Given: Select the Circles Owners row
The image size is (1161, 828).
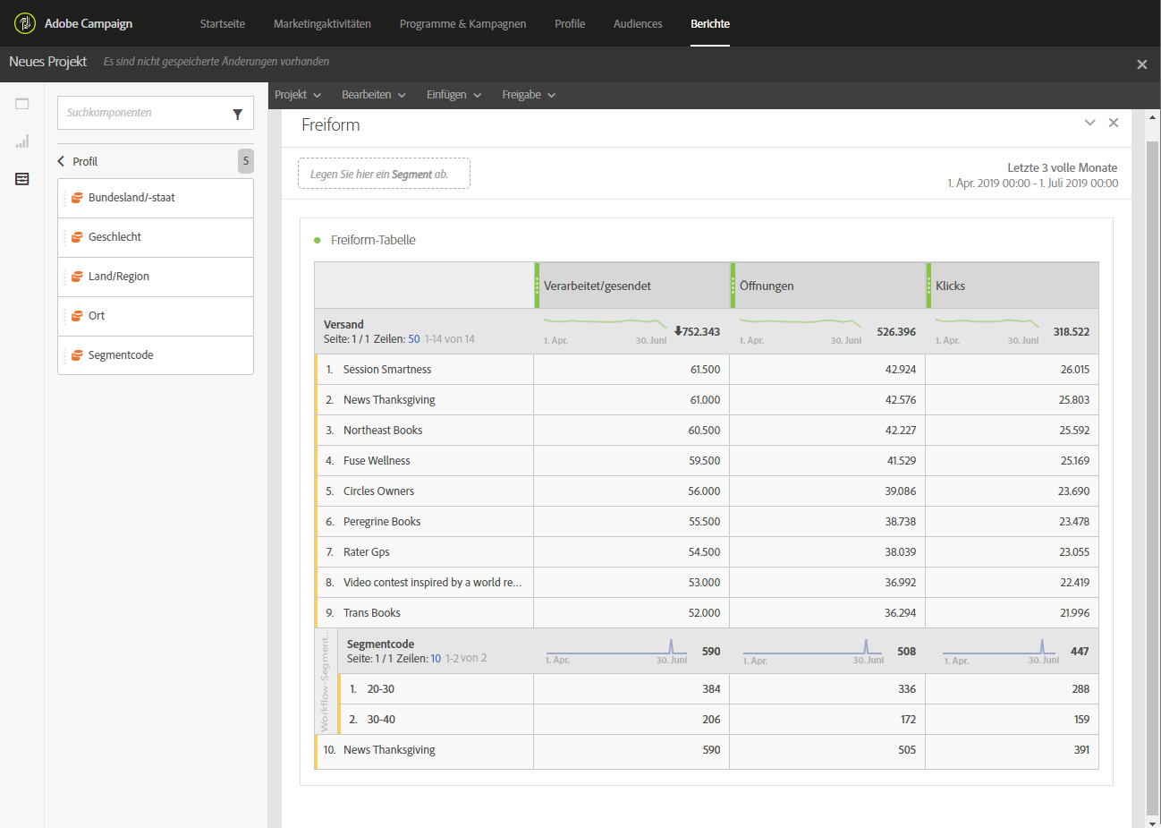Looking at the screenshot, I should [x=707, y=491].
